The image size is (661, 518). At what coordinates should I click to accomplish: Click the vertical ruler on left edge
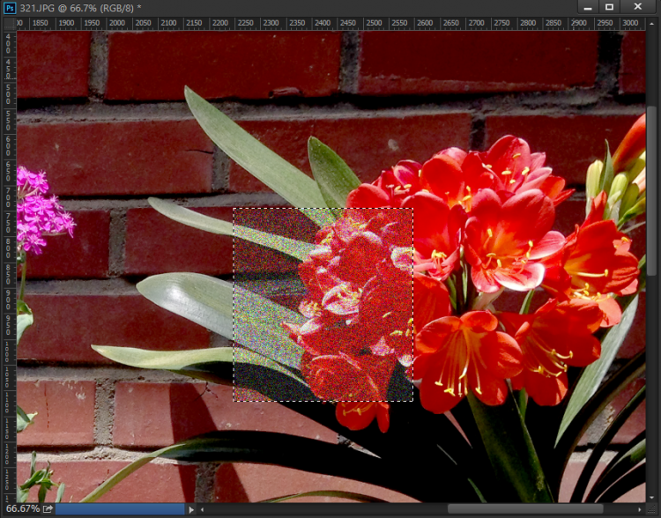tap(9, 264)
